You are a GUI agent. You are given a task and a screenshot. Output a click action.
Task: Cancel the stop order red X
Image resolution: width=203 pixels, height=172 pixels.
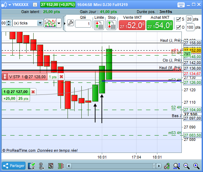pos(62,77)
